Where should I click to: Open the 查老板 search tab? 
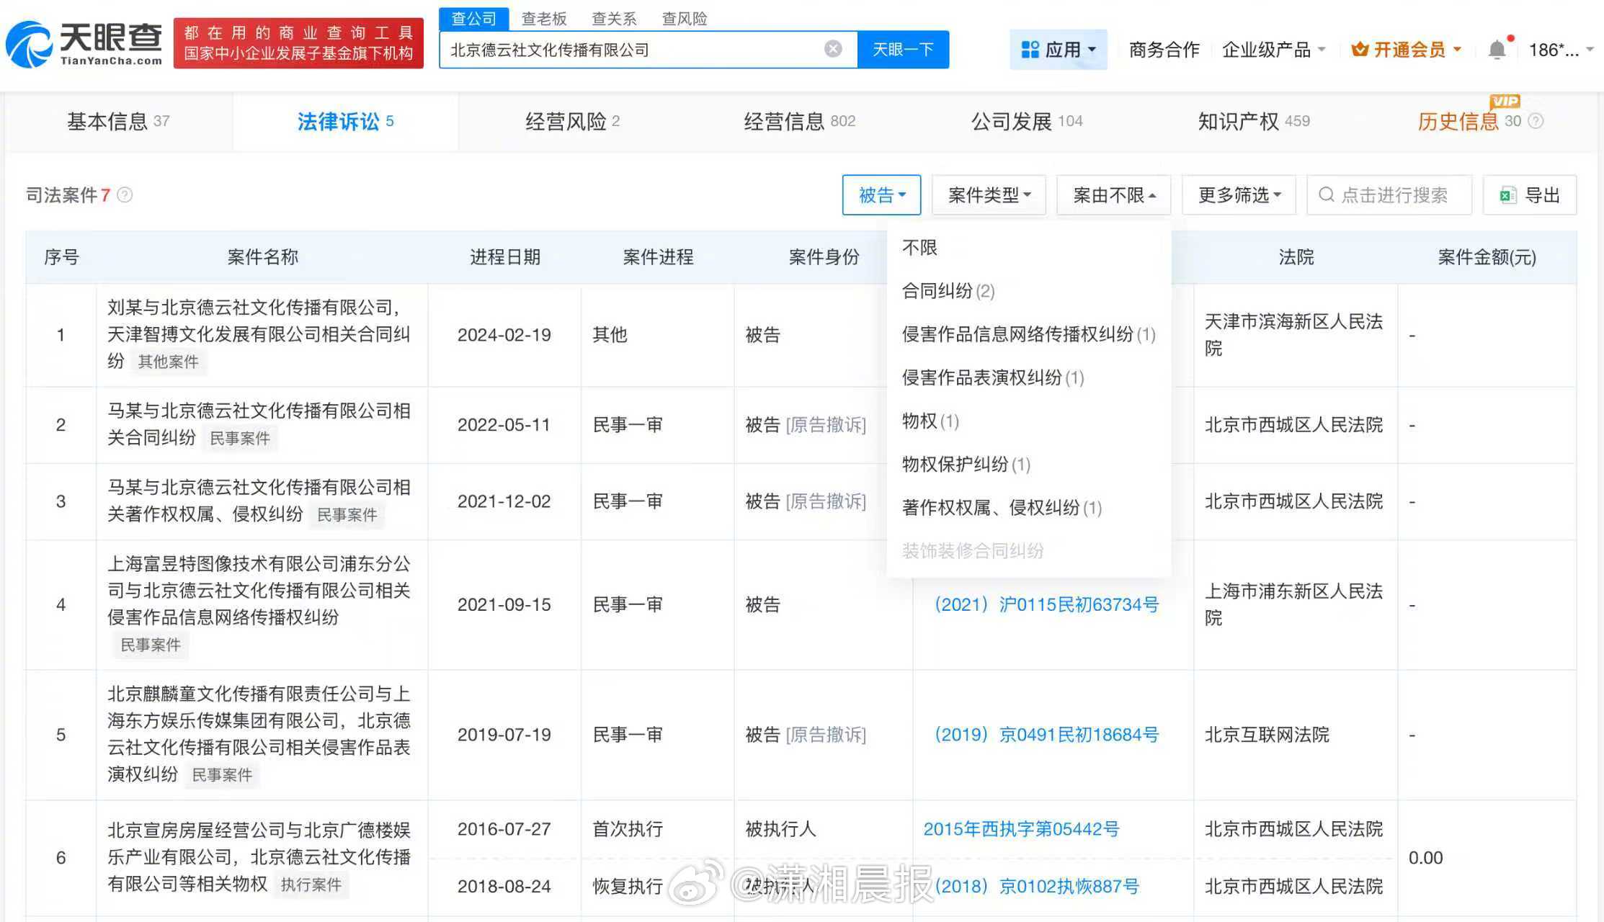pyautogui.click(x=545, y=18)
